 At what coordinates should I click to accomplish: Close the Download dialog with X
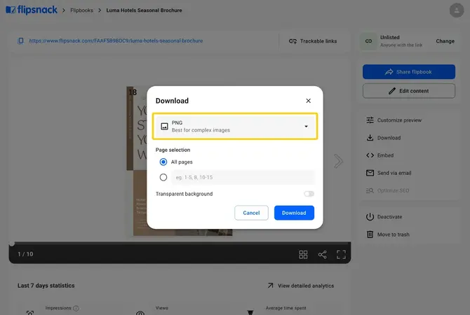(x=308, y=101)
